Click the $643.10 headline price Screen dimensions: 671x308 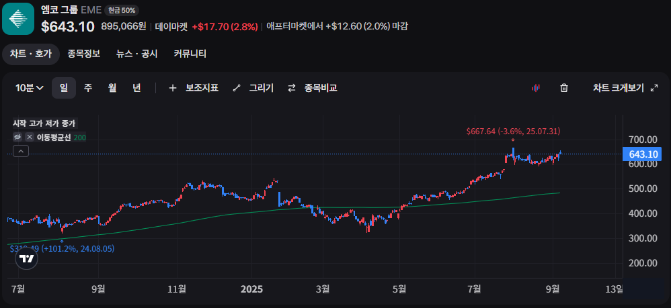tap(68, 26)
